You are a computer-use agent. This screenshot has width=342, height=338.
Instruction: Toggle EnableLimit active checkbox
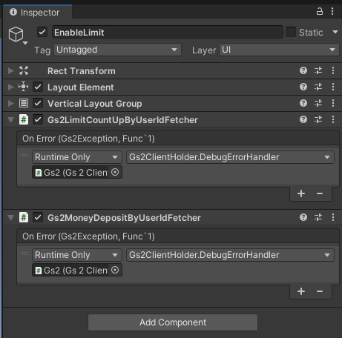[x=42, y=32]
